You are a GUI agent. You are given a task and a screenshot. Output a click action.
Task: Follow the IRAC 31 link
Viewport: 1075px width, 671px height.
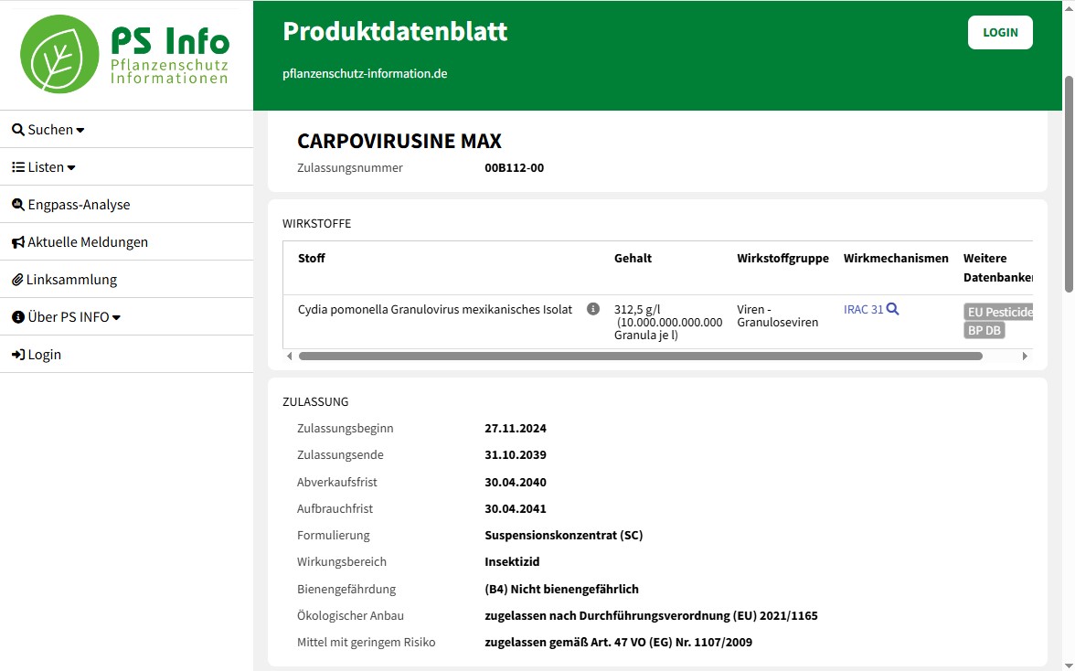click(863, 309)
